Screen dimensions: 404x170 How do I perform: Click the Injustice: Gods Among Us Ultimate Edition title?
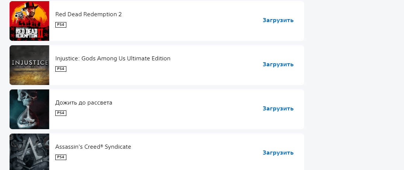[x=113, y=59]
